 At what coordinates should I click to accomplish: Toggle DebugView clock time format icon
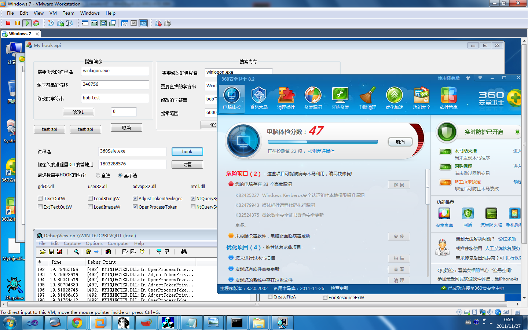142,252
